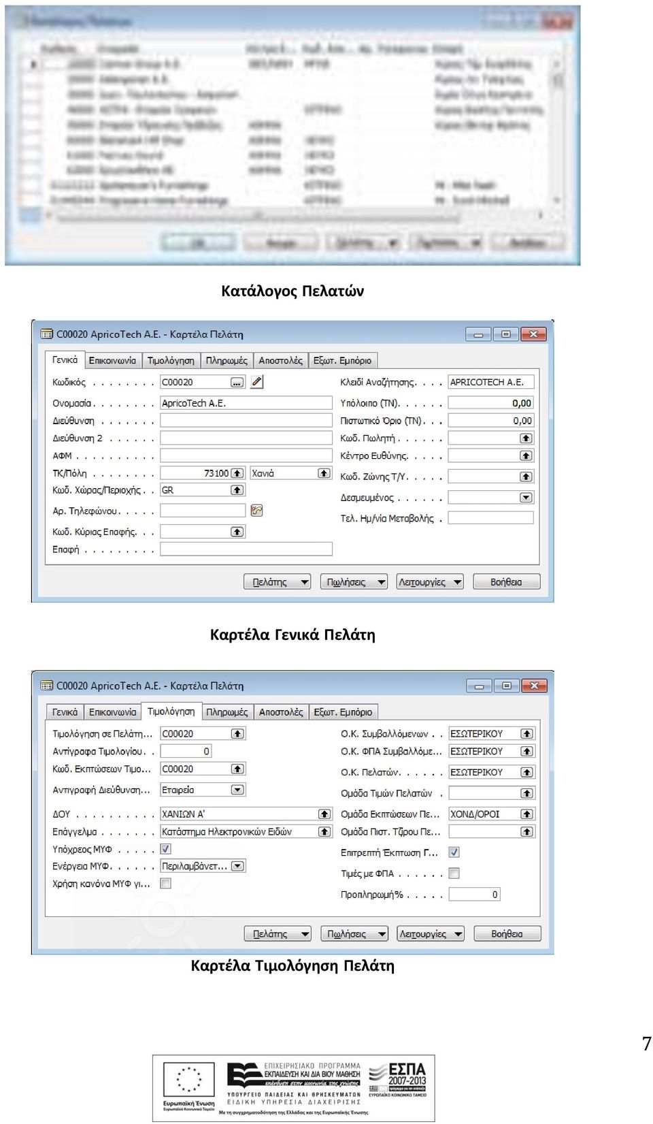Image resolution: width=653 pixels, height=1124 pixels.
Task: Select the Εξωτ. Εμπόριο tab in the bottom window
Action: pos(343,712)
